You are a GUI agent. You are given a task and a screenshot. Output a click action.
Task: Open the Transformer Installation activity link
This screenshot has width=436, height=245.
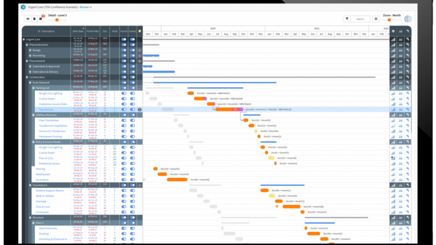click(53, 126)
